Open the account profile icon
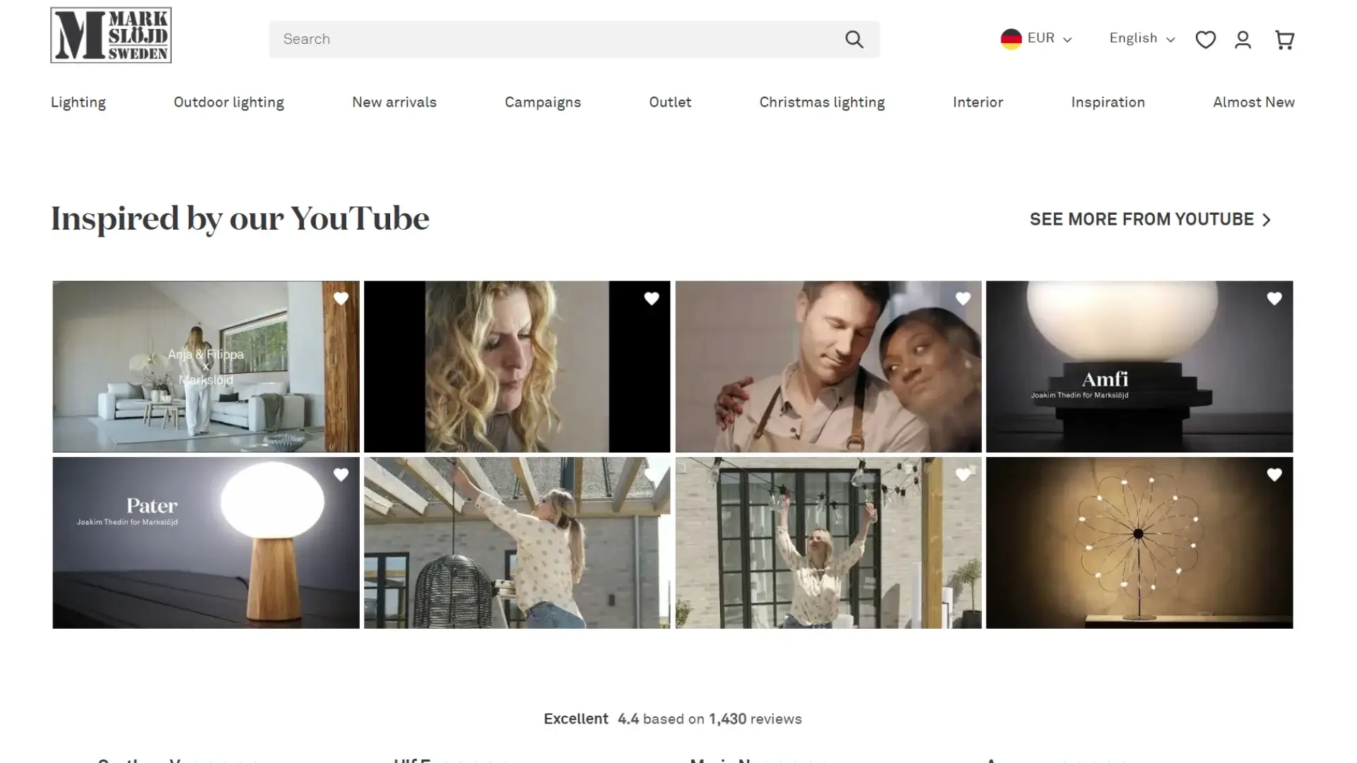Viewport: 1357px width, 763px height. pyautogui.click(x=1243, y=40)
